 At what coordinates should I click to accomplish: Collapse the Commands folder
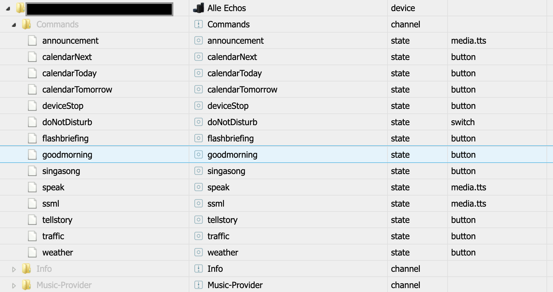(x=14, y=25)
